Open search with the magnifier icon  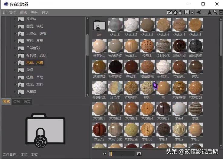pos(215,12)
